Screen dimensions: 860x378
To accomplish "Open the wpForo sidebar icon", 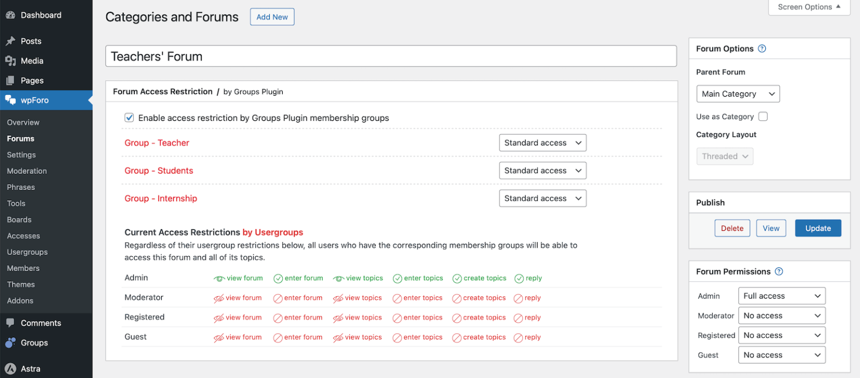I will 11,101.
